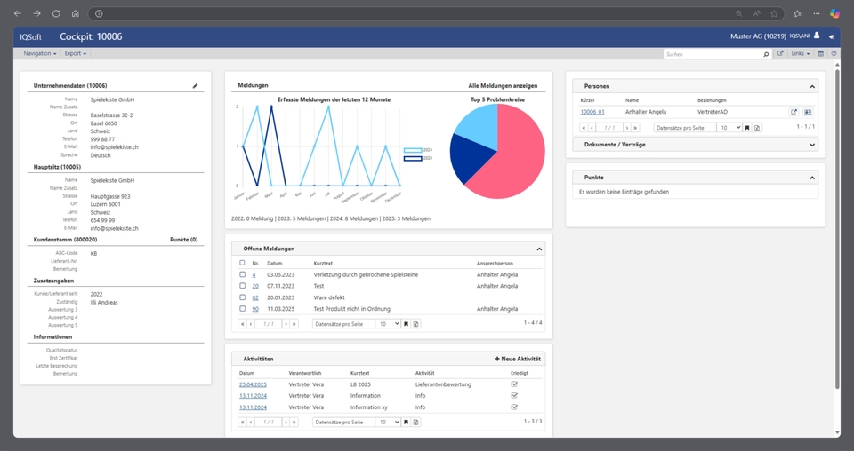This screenshot has height=451, width=854.
Task: Click contact card icon for Anhalter Angela
Action: coord(808,112)
